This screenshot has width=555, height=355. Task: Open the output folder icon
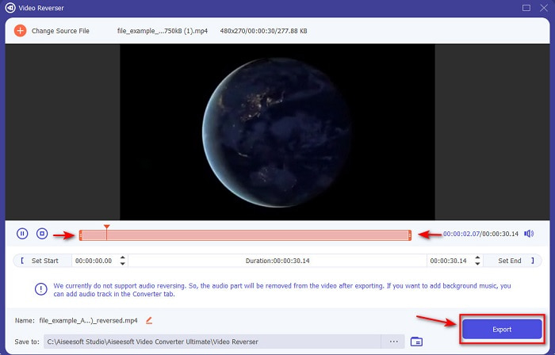click(417, 342)
